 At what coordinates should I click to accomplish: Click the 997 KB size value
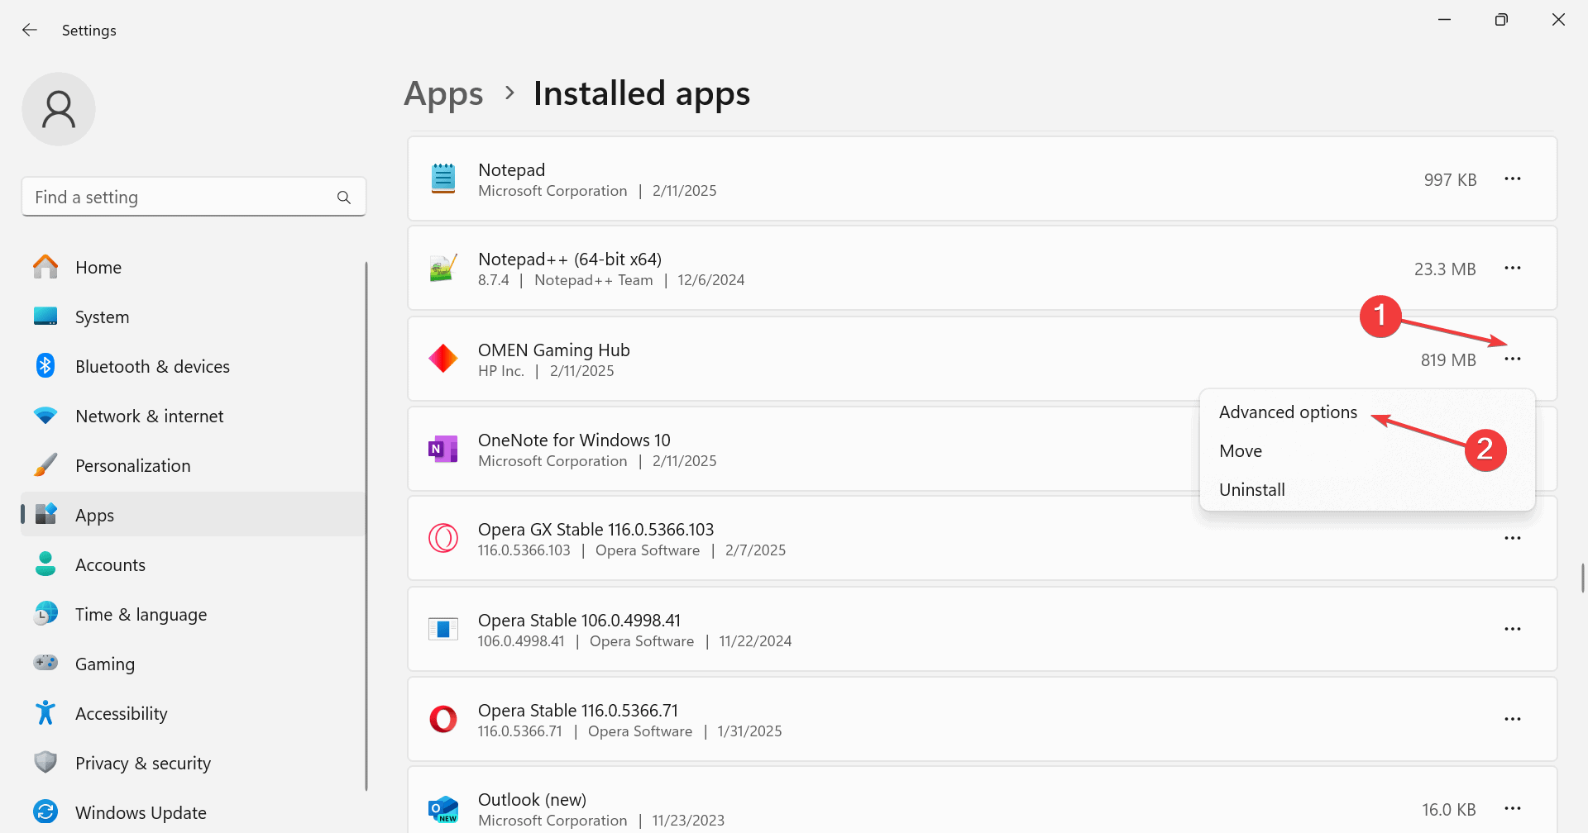tap(1450, 180)
